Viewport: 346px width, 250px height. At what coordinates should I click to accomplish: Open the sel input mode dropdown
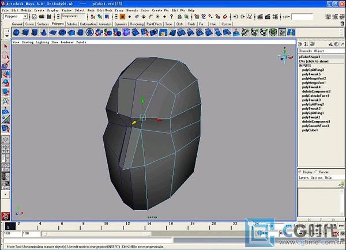[286, 17]
